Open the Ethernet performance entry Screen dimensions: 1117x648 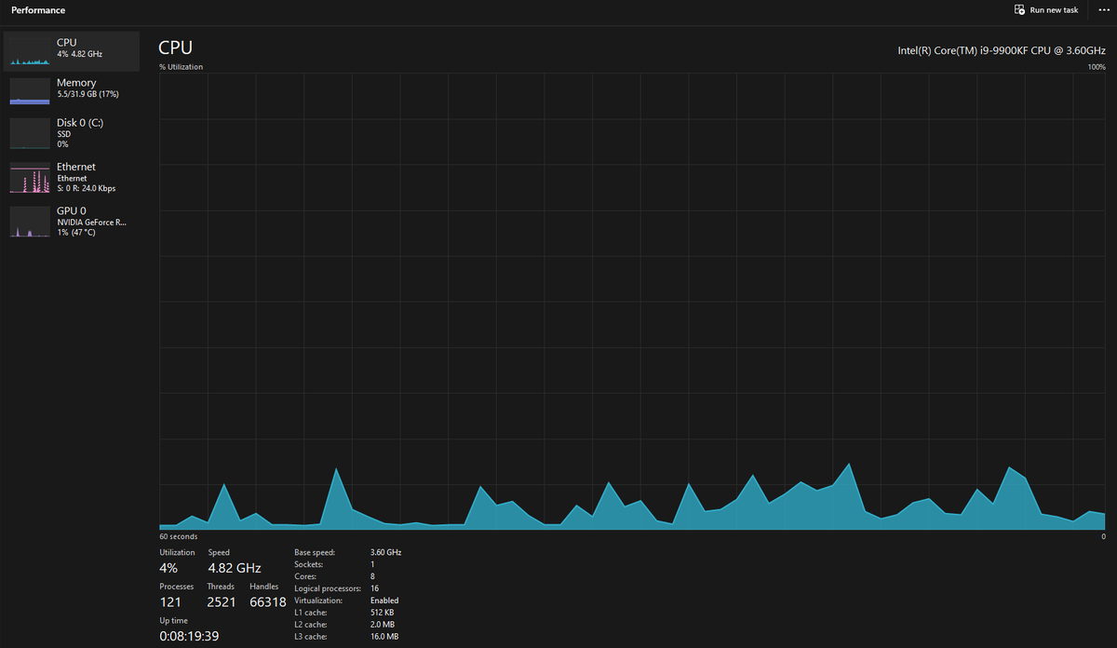tap(72, 177)
